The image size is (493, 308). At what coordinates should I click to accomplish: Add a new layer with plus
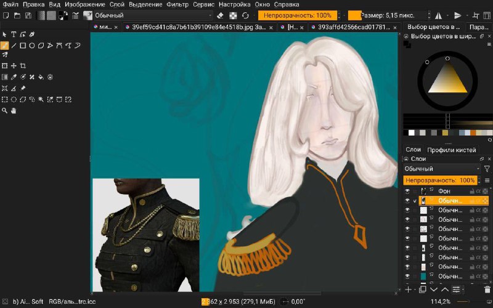point(408,290)
